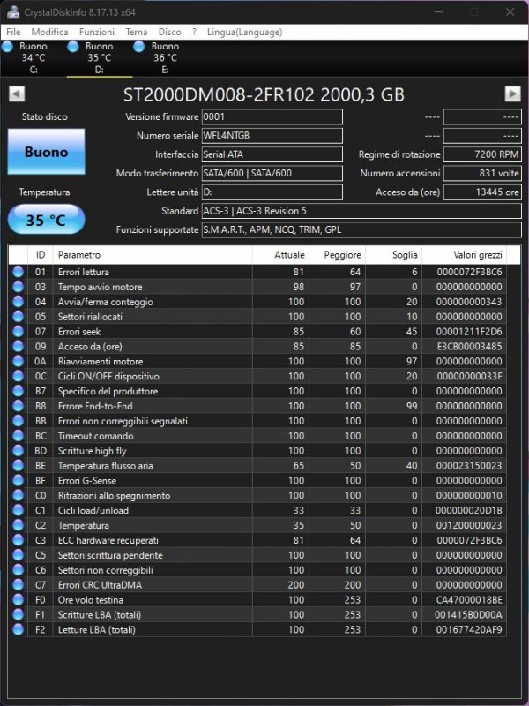Click the Versione firmware field
The height and width of the screenshot is (706, 529).
pos(272,116)
